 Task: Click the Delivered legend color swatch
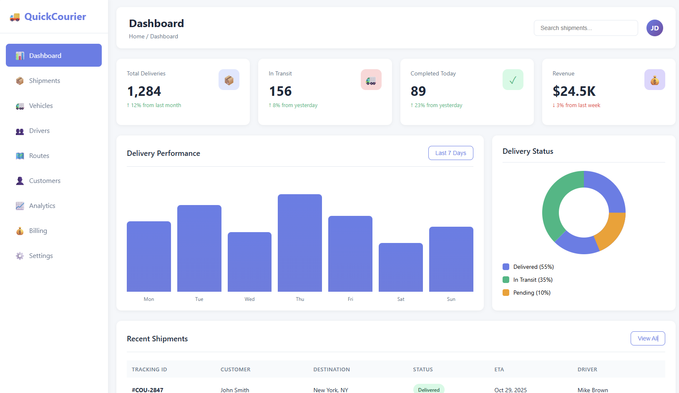pos(506,267)
